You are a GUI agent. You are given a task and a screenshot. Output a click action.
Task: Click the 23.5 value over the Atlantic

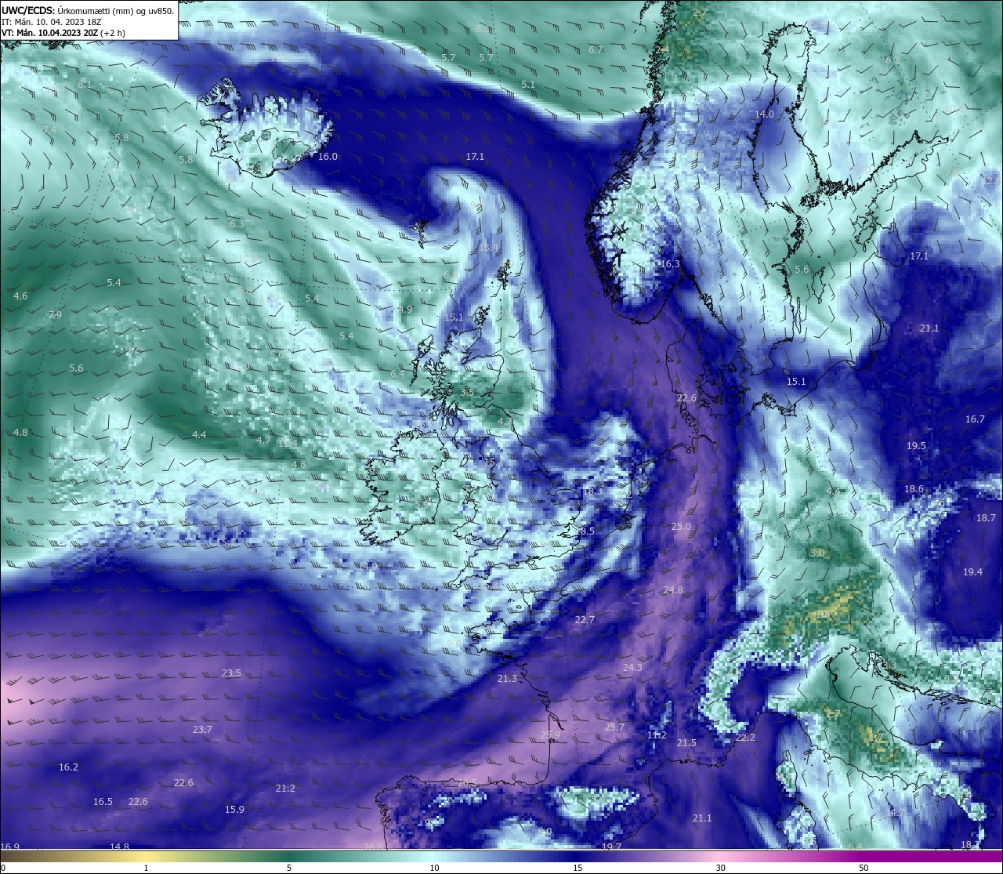[231, 673]
